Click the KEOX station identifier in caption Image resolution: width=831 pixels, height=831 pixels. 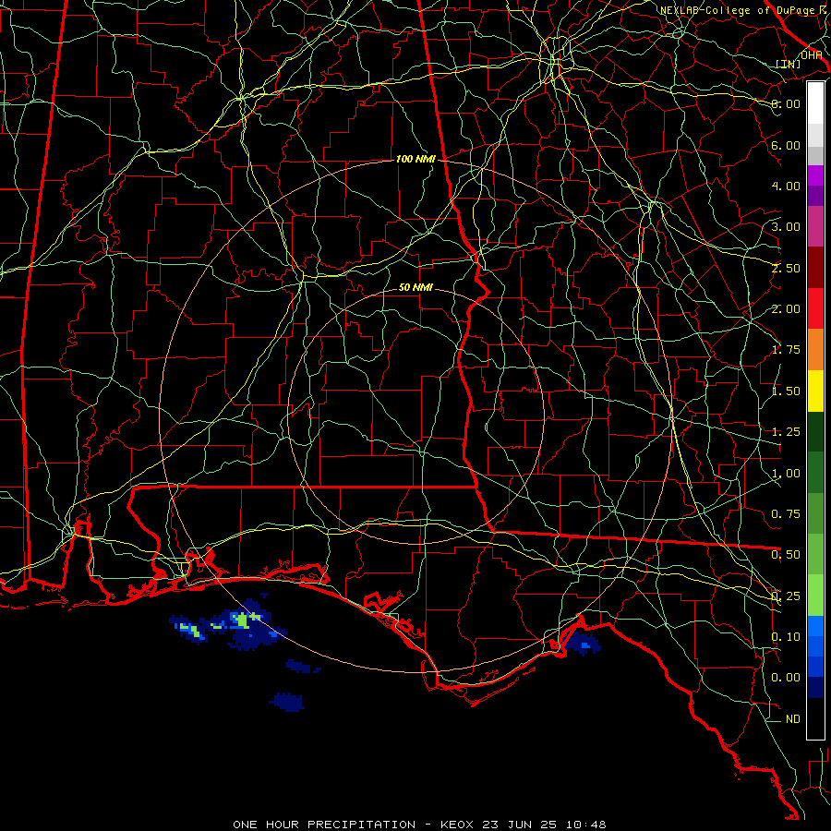tap(459, 825)
